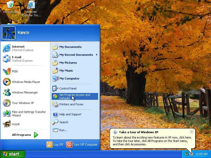
Task: Click the Search magnifying glass icon
Action: point(55,122)
